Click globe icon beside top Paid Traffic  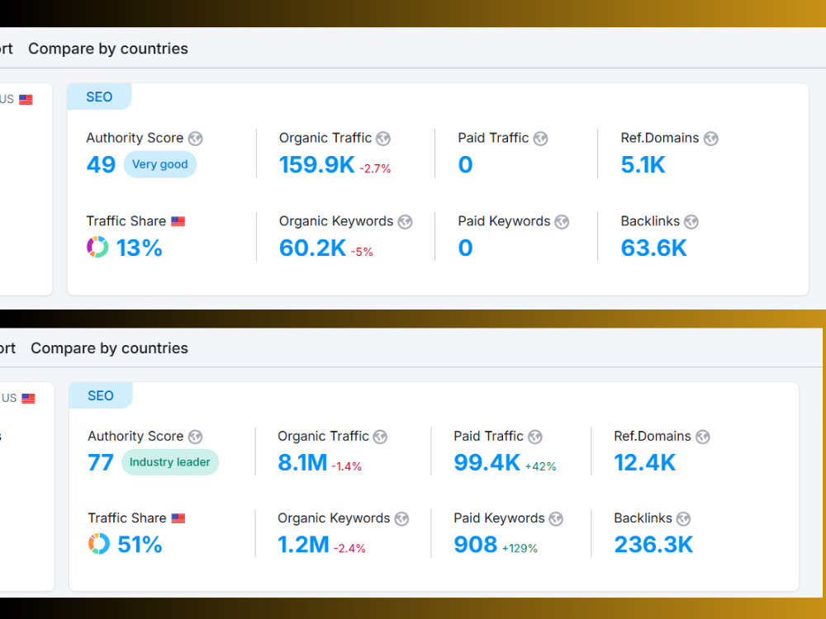[540, 139]
